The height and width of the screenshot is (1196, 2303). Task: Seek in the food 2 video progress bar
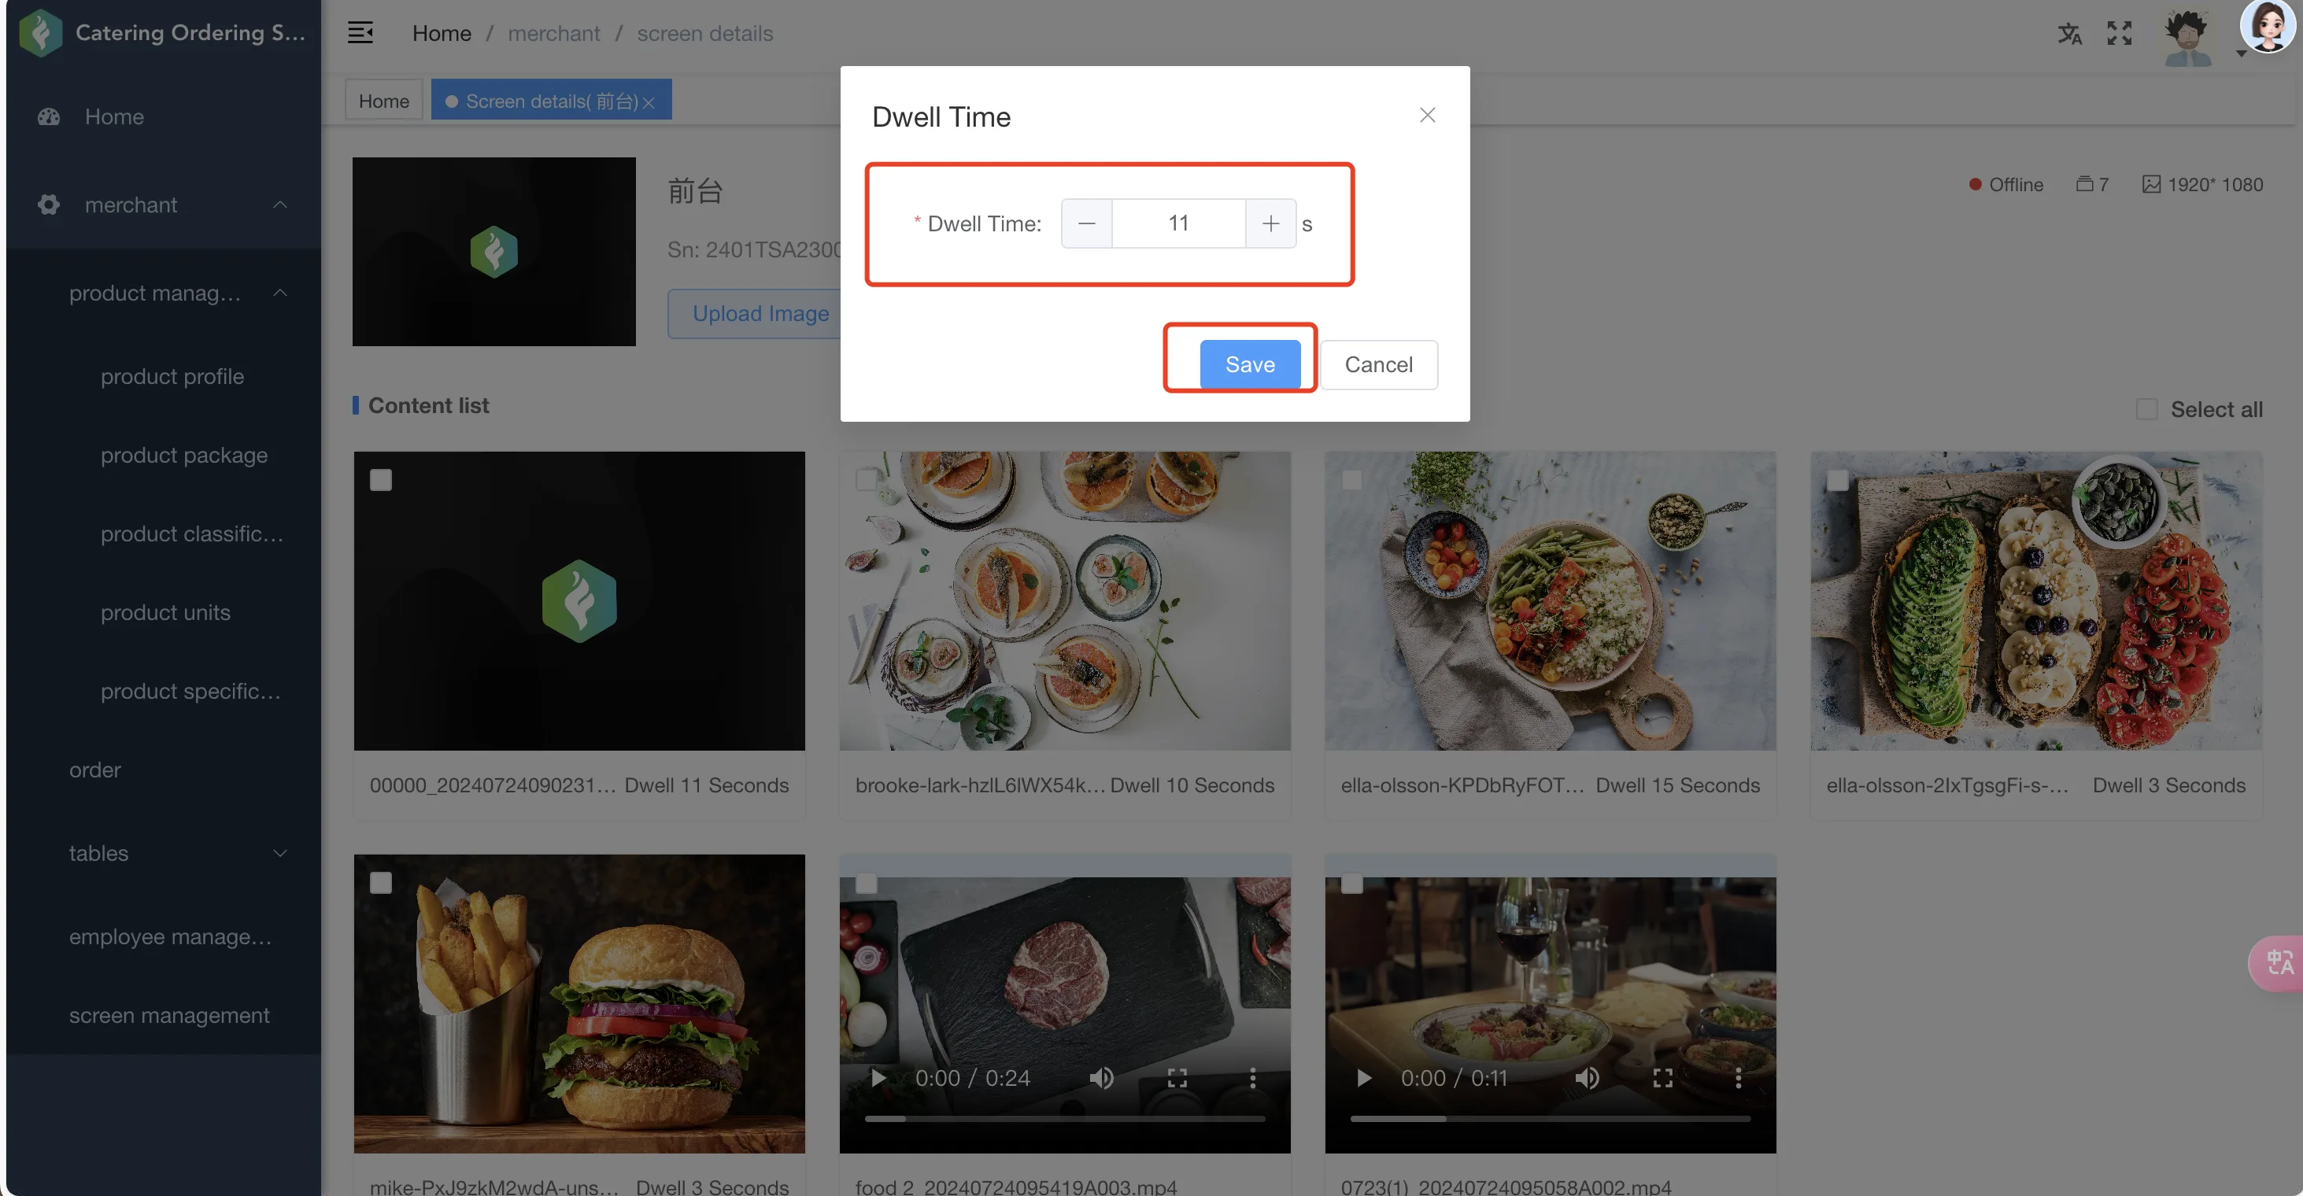pos(1065,1118)
